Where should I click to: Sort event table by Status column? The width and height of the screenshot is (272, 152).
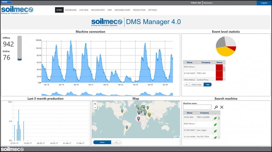219,62
